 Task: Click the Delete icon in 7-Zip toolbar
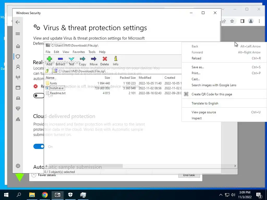105,61
